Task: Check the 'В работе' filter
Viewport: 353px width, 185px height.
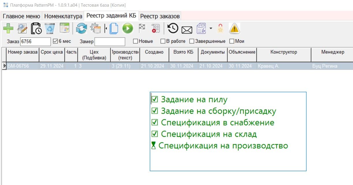Action: [x=163, y=41]
